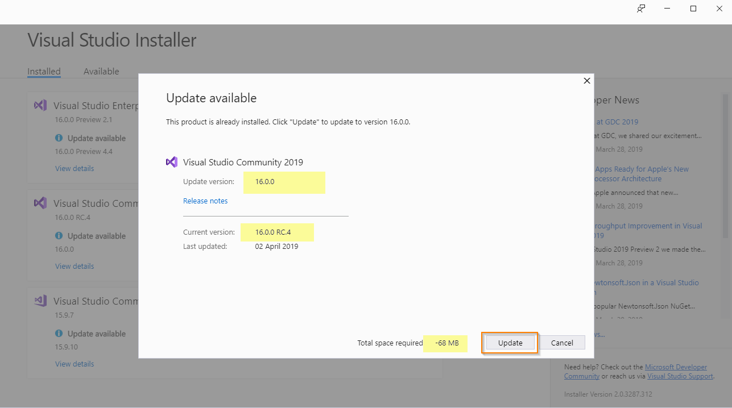Click the Update button in dialog
The height and width of the screenshot is (408, 732).
point(510,343)
